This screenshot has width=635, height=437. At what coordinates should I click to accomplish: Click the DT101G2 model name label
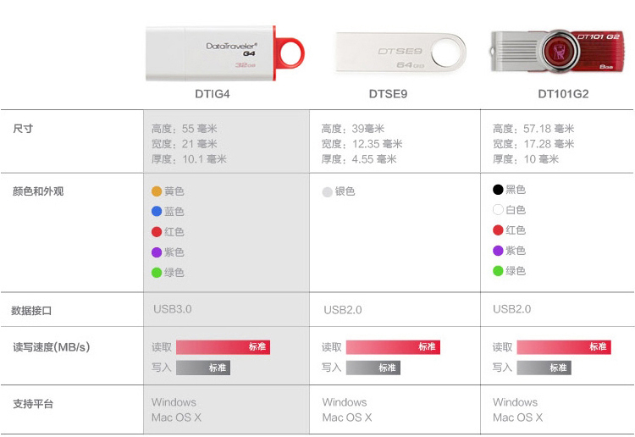point(563,95)
